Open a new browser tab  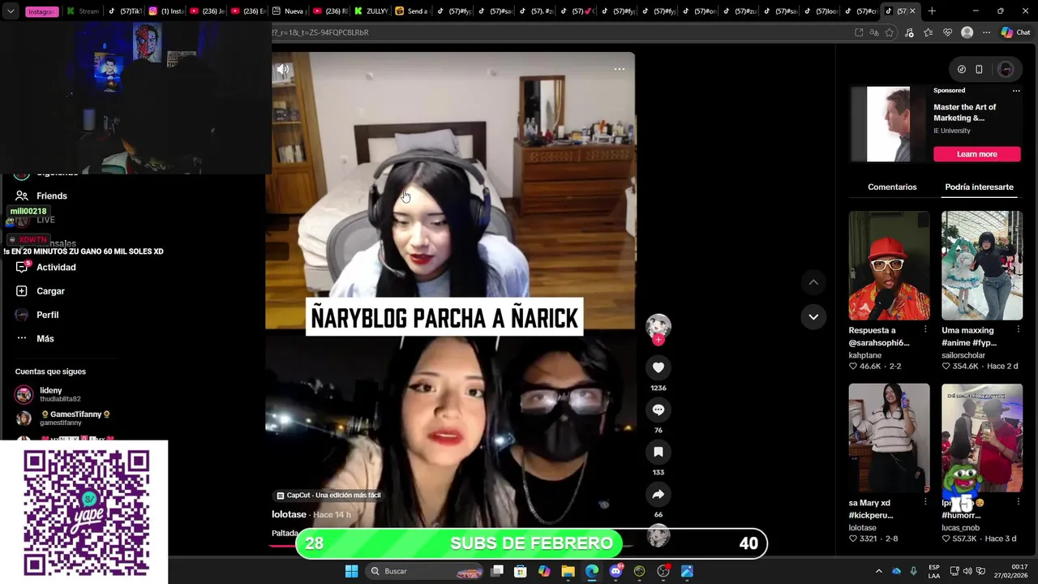pyautogui.click(x=932, y=11)
